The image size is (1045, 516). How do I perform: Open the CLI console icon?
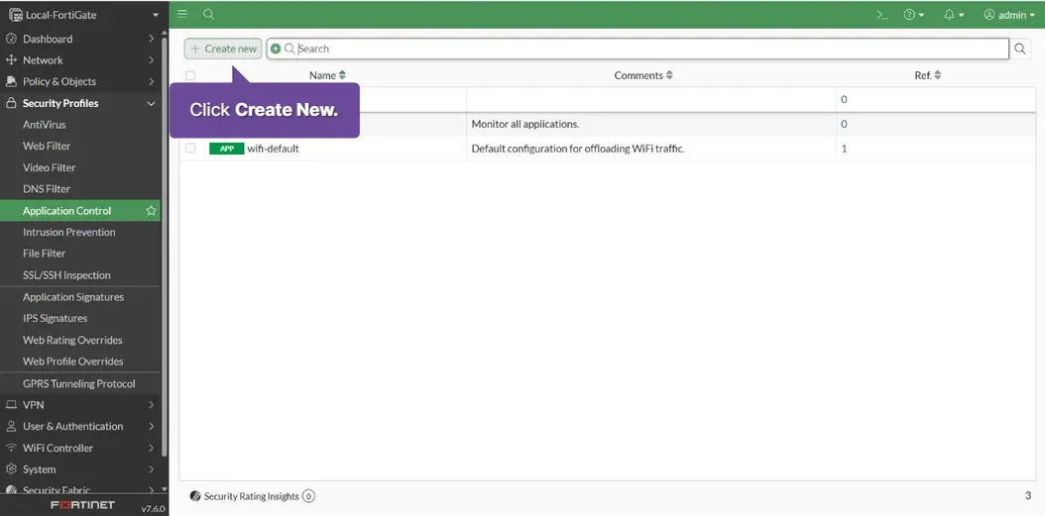882,15
